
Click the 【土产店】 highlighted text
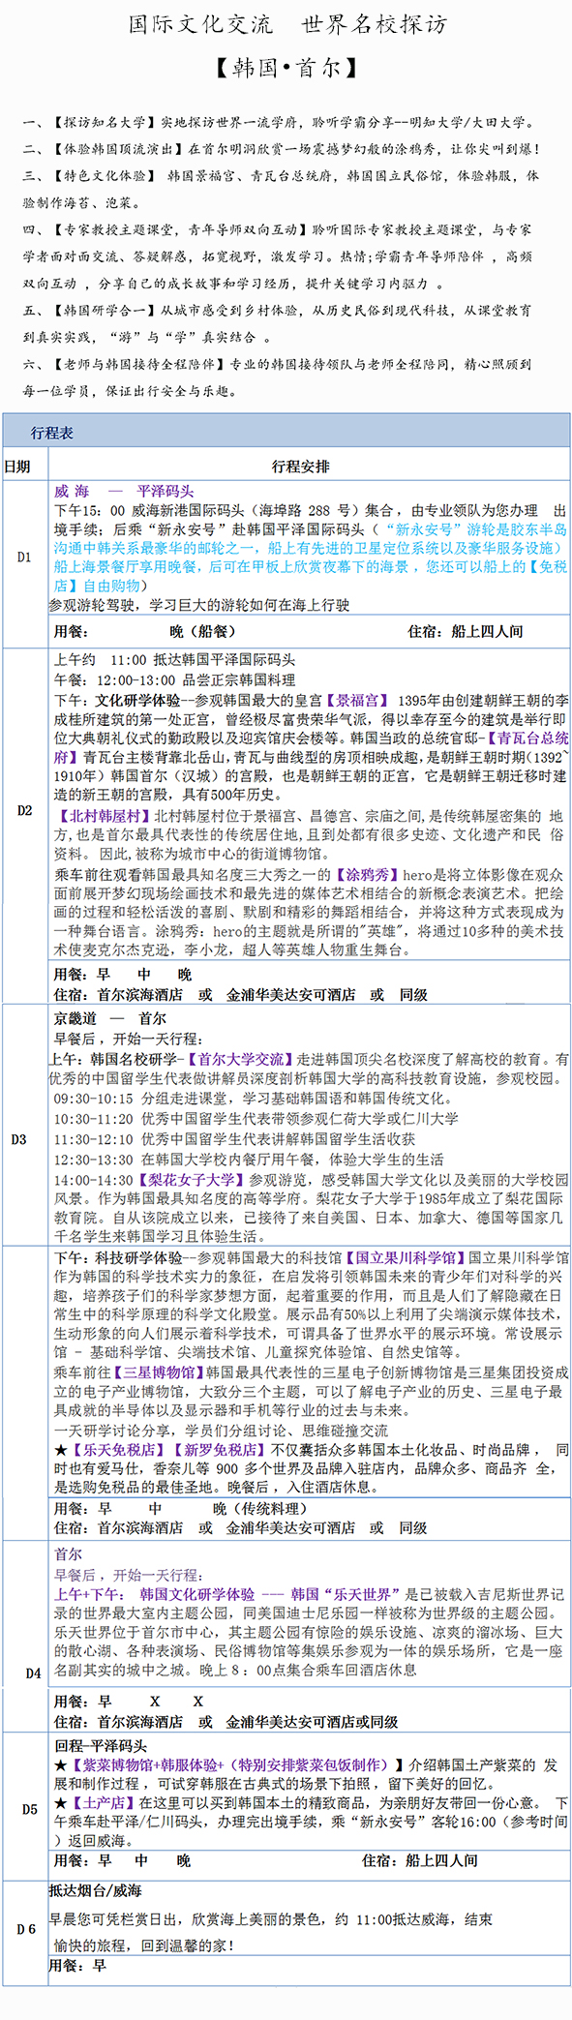click(104, 1802)
